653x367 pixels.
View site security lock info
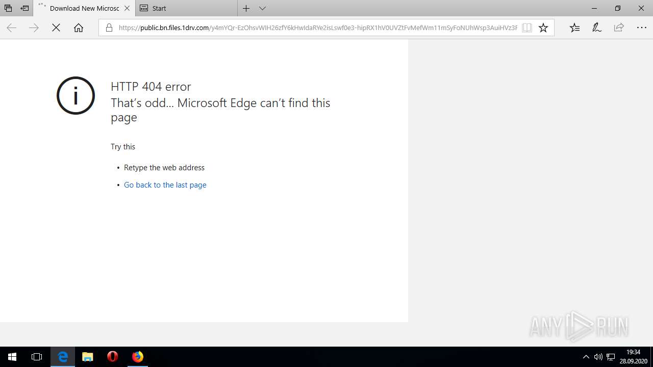[109, 28]
